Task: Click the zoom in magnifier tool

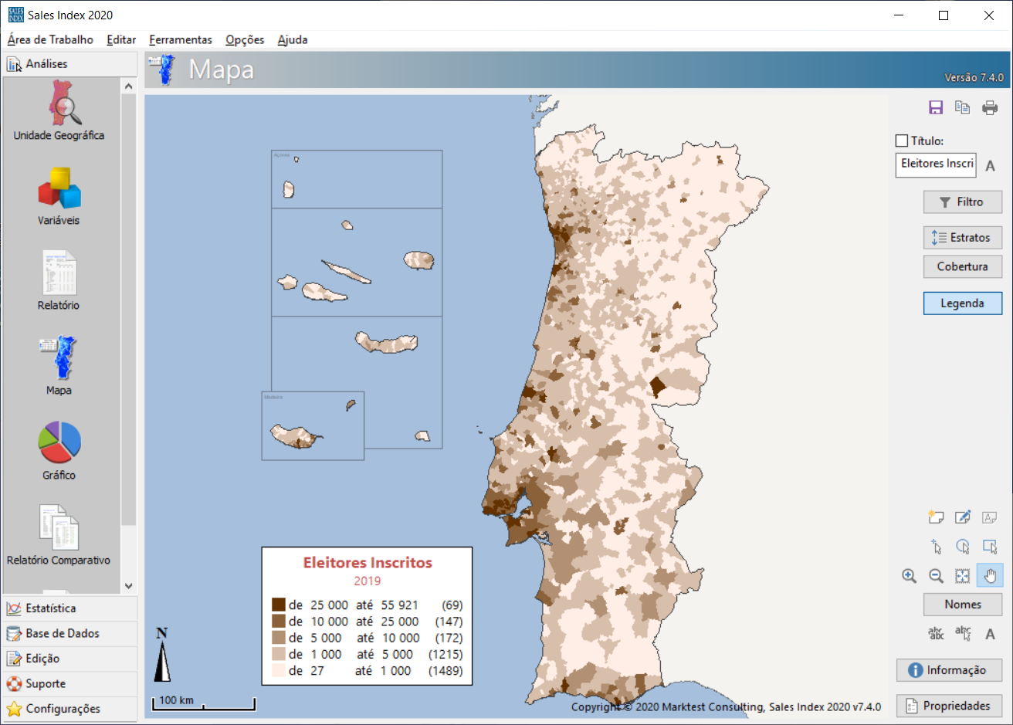Action: tap(910, 576)
